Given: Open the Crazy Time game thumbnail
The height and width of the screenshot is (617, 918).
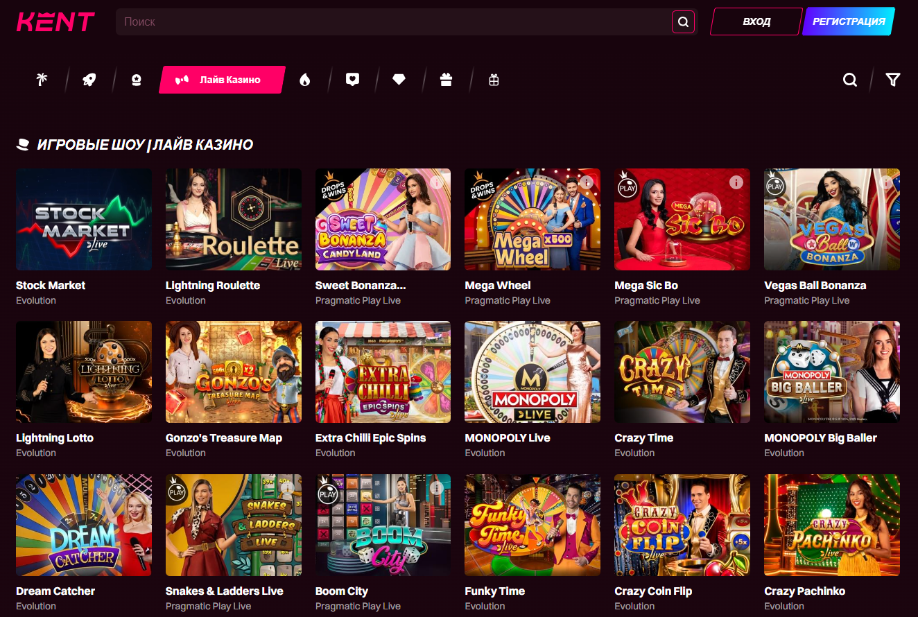Looking at the screenshot, I should click(682, 372).
